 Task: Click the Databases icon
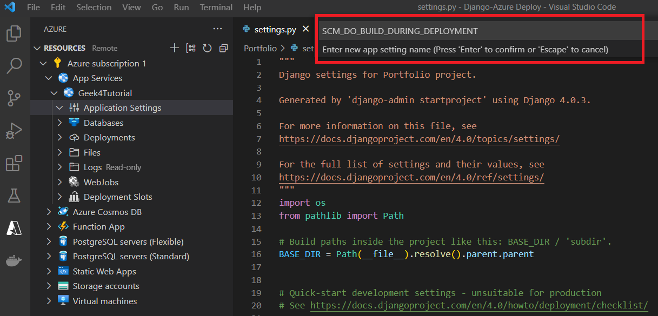[x=74, y=123]
